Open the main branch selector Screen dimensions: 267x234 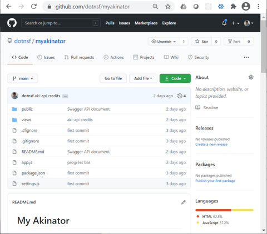click(23, 78)
